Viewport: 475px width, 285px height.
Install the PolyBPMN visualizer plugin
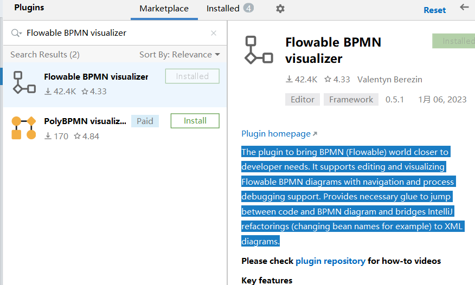point(195,121)
